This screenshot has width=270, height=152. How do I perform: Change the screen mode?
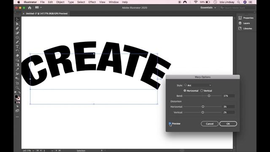point(17,111)
